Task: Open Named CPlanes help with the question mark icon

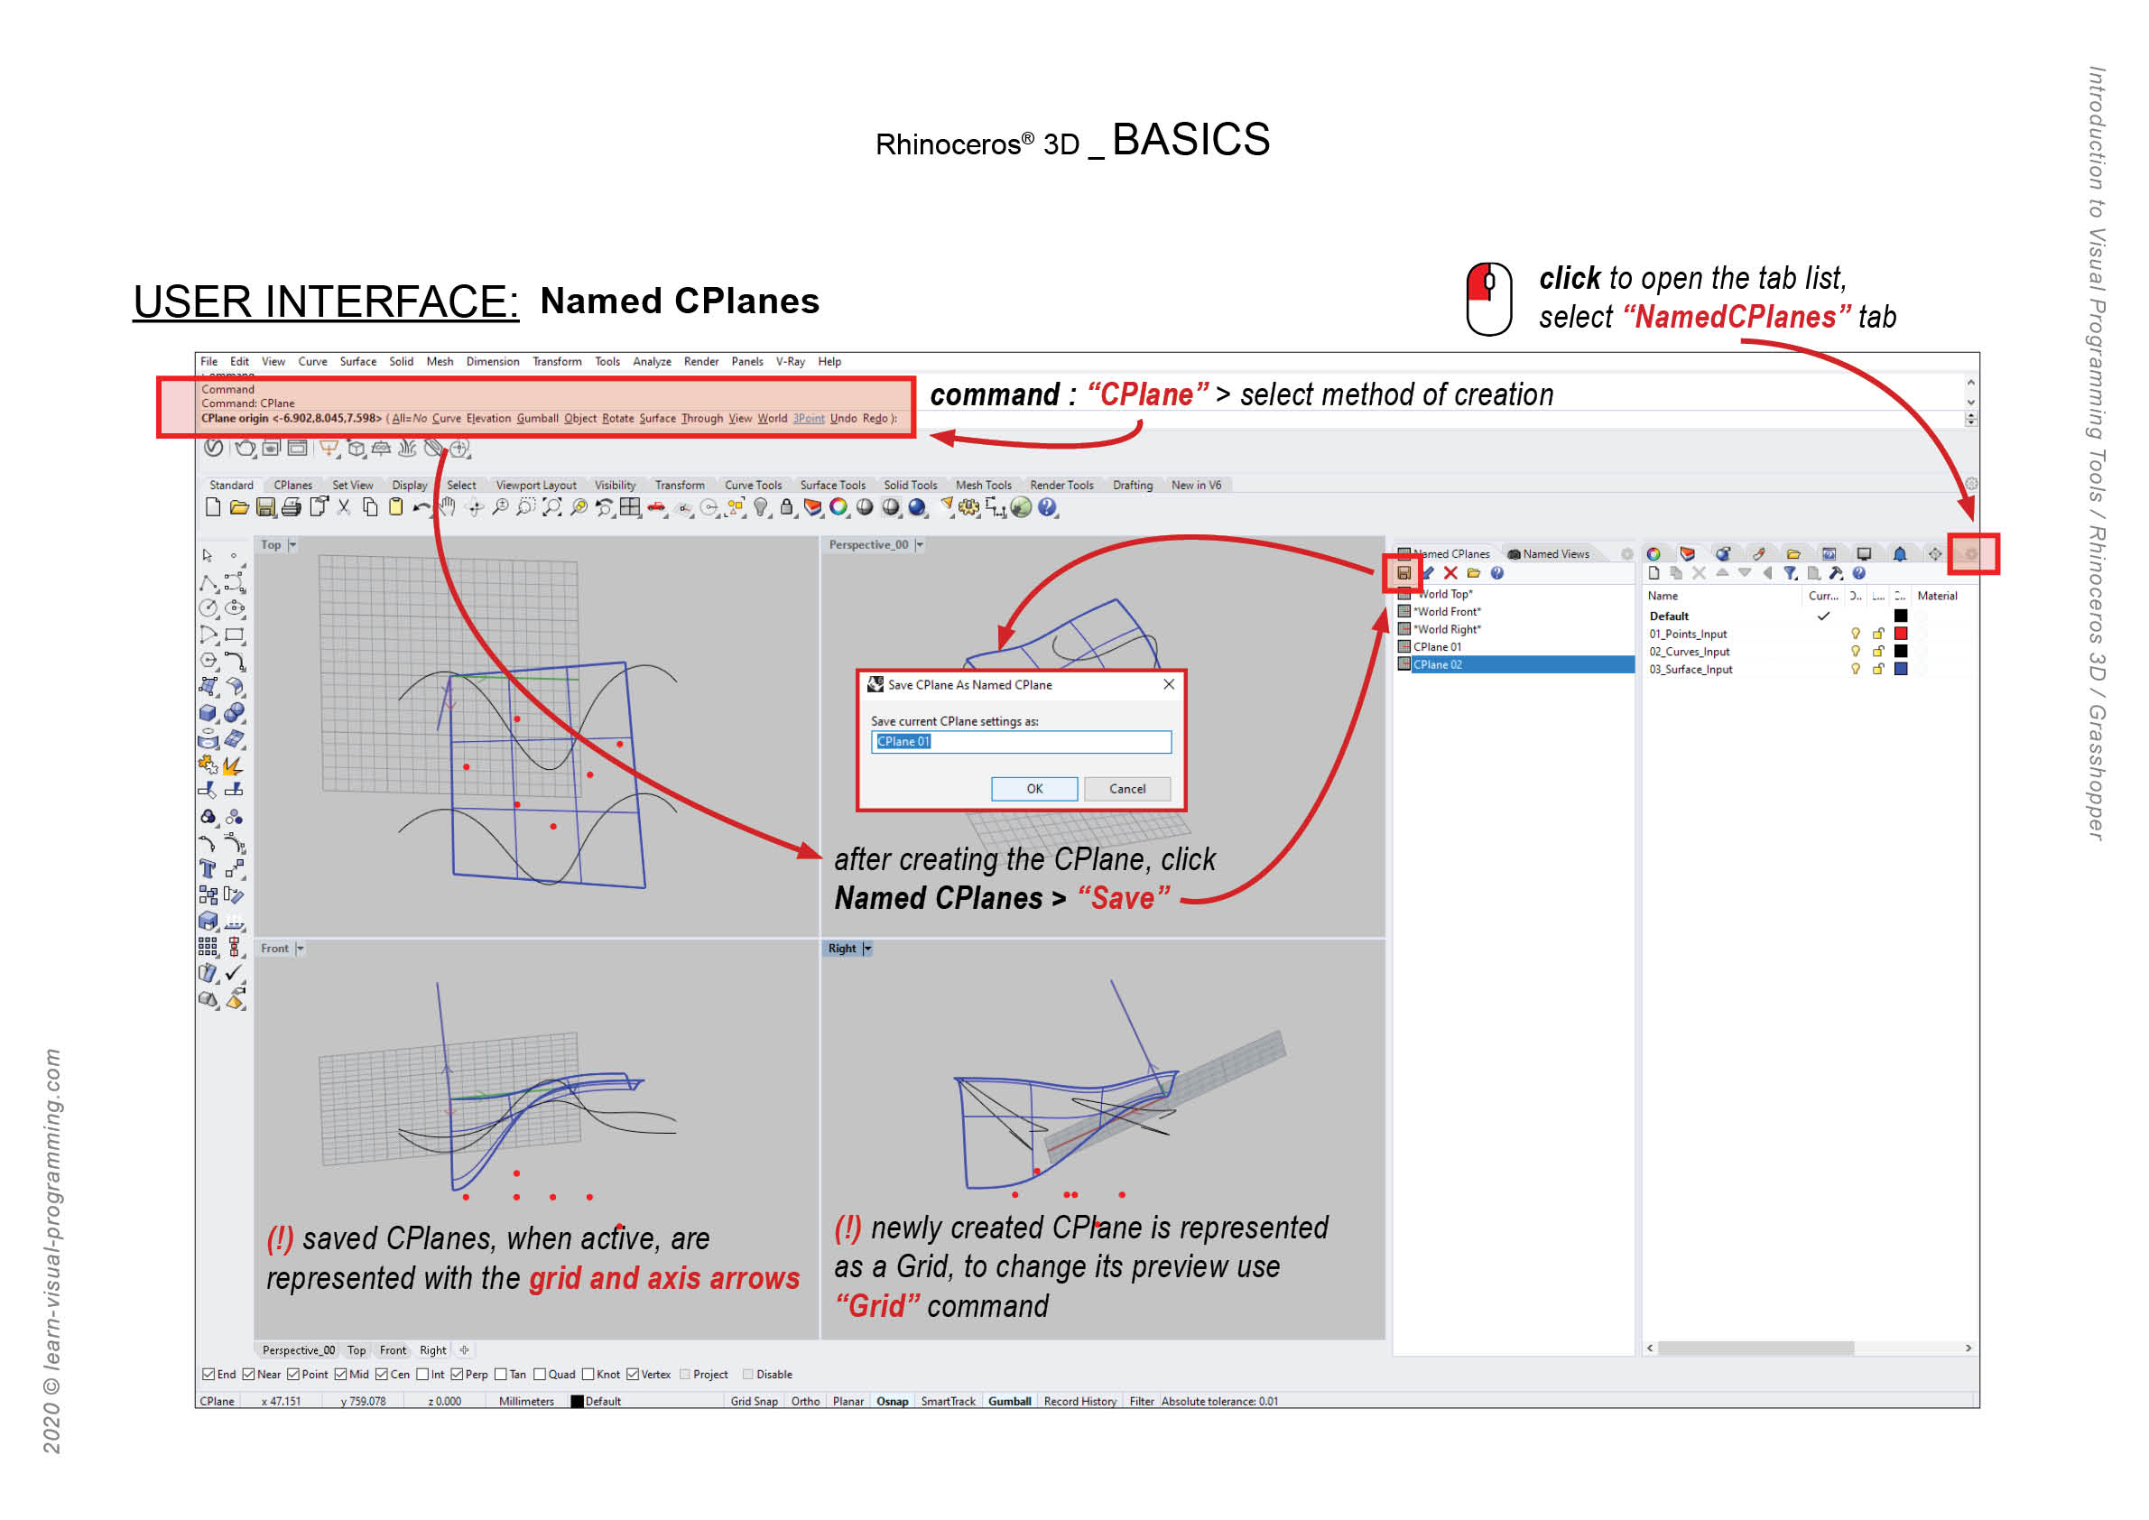Action: (1496, 574)
